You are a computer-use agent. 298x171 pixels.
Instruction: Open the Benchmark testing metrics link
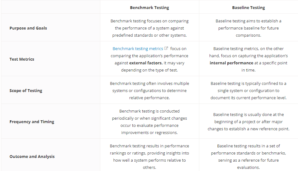[x=138, y=49]
